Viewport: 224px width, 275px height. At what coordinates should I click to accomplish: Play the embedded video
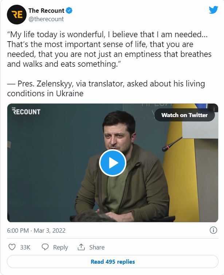(113, 163)
